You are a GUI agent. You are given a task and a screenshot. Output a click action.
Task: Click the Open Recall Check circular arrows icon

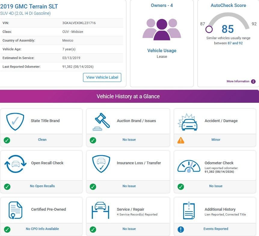click(15, 164)
